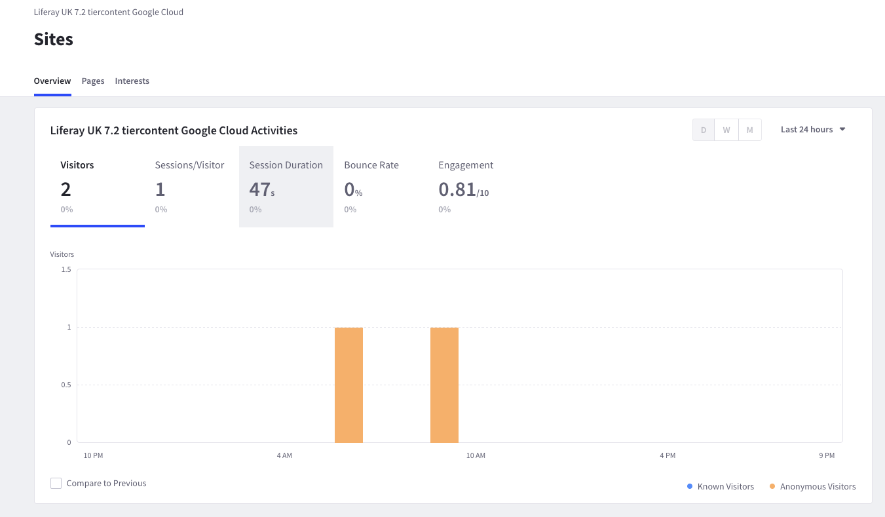
Task: Click the 4 AM axis label
Action: click(x=284, y=455)
